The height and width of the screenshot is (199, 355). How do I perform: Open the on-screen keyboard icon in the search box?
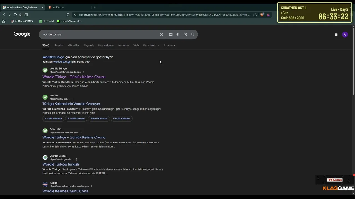[170, 34]
